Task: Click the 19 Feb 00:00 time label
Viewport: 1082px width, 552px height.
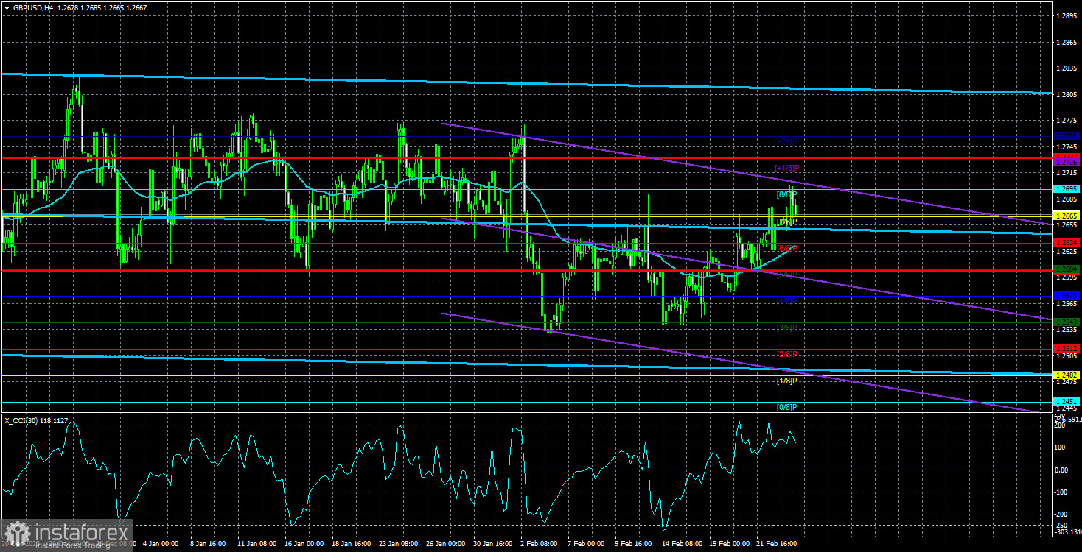Action: (729, 543)
